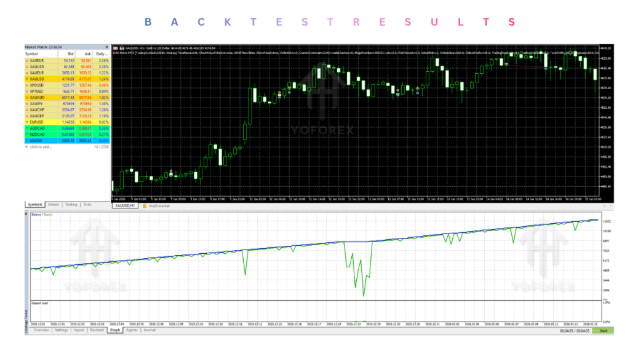Click the chart icon before XAUUSD,H1 chart title
Screen dimensions: 630x354
point(115,48)
